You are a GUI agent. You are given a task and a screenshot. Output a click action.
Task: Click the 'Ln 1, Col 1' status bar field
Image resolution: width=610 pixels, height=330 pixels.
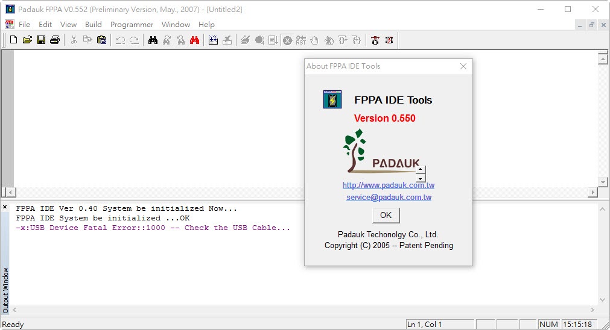(440, 324)
